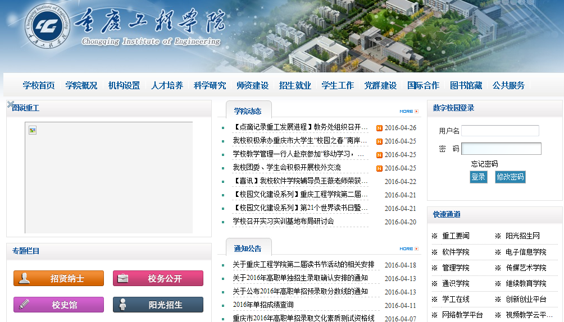Open 人才培养 menu item
This screenshot has height=322, width=564.
point(167,85)
